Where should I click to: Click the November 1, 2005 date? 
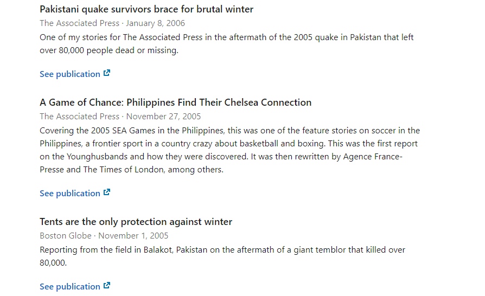click(x=133, y=236)
